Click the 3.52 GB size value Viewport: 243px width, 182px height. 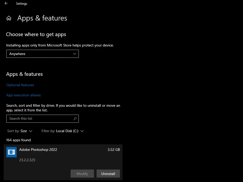(114, 150)
